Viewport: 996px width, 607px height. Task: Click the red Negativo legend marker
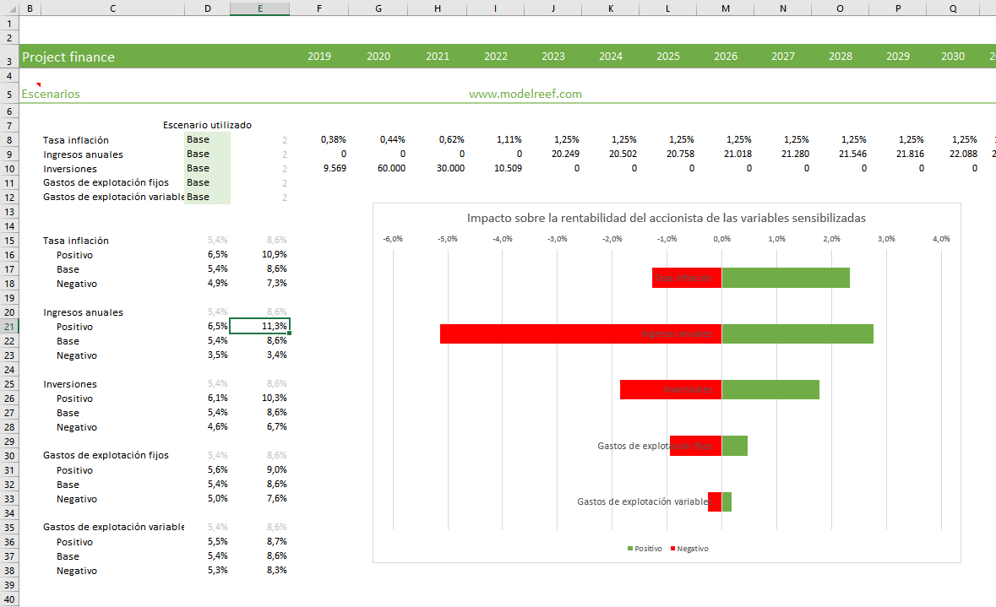672,549
